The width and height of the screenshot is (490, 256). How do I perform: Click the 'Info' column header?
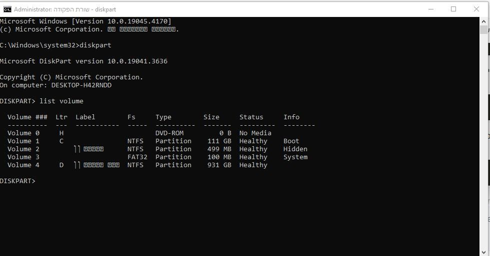[291, 117]
